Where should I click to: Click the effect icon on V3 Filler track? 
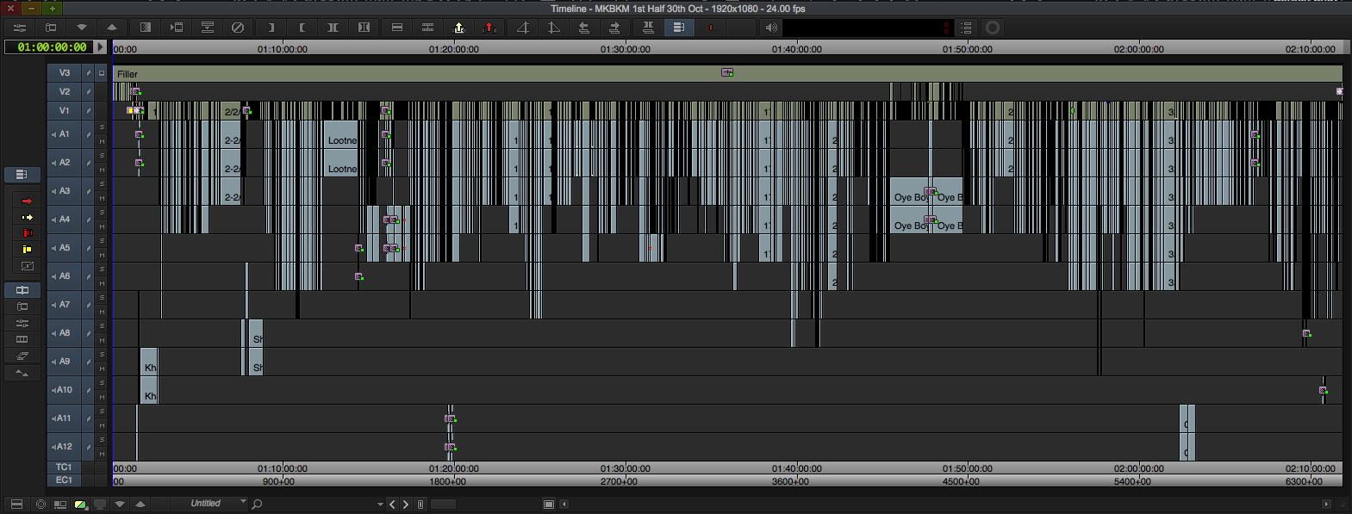coord(727,72)
